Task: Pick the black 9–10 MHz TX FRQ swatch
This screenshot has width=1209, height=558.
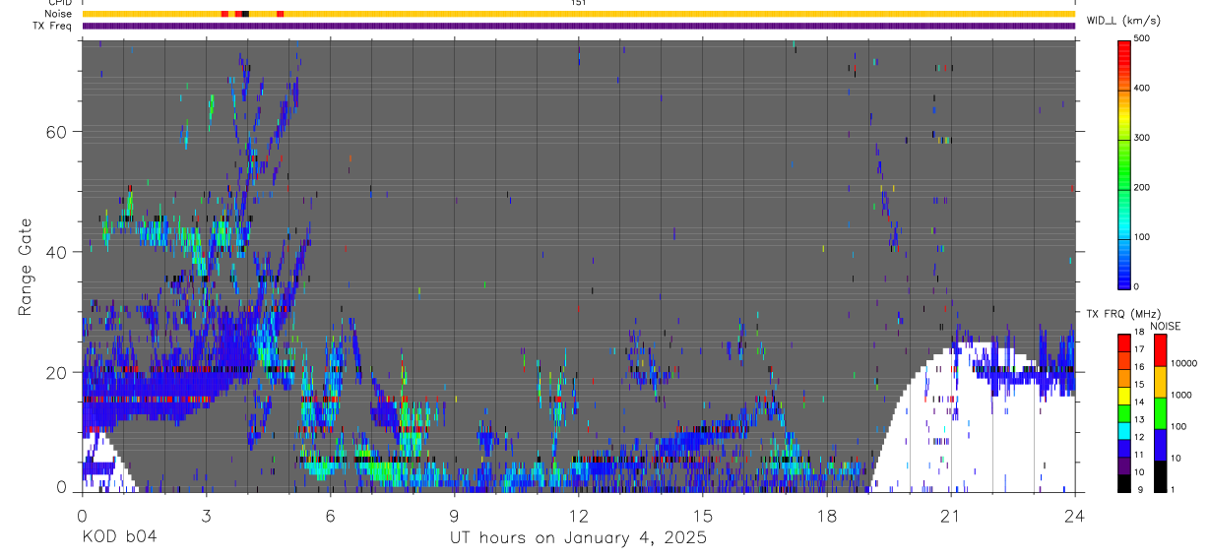Action: pyautogui.click(x=1124, y=481)
